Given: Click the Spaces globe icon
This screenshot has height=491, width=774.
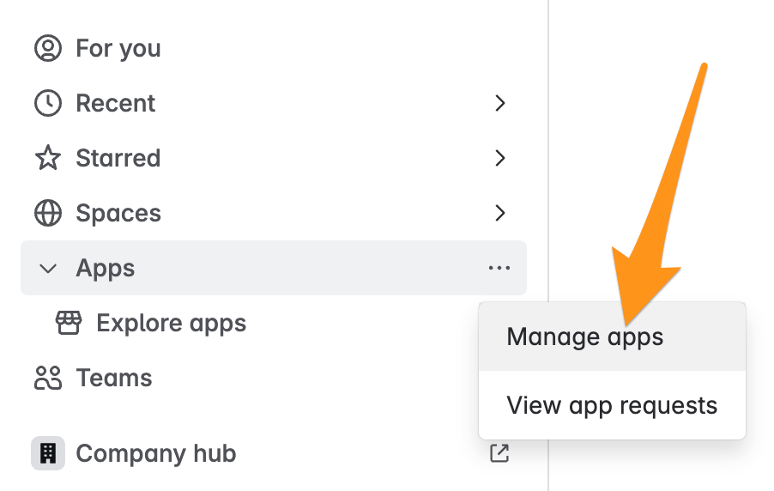Looking at the screenshot, I should click(48, 213).
